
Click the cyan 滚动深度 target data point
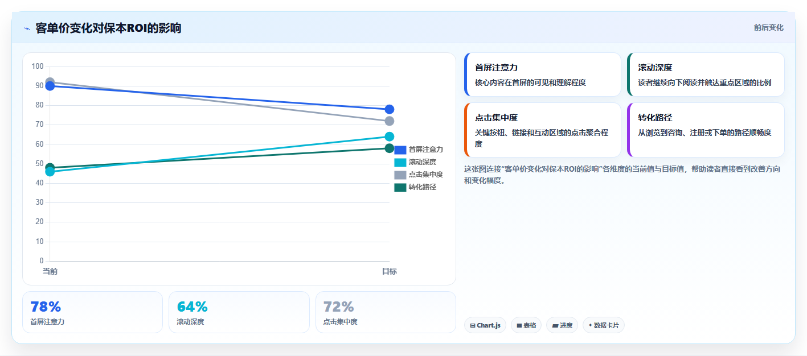[x=390, y=136]
